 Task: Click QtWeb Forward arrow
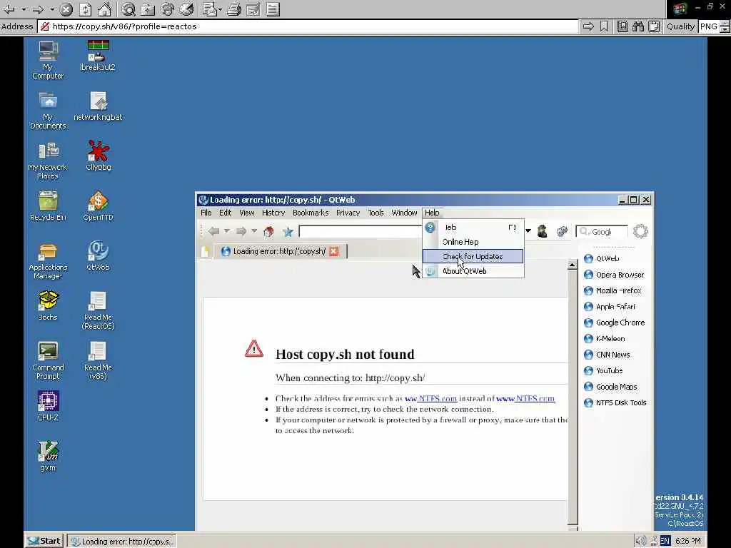(241, 231)
